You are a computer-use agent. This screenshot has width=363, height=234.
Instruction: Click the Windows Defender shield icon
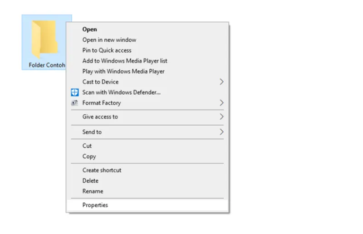click(74, 93)
